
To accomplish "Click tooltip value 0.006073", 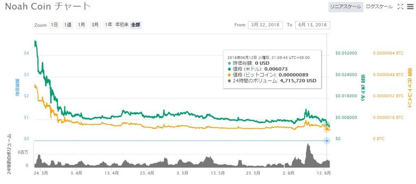I will [277, 69].
